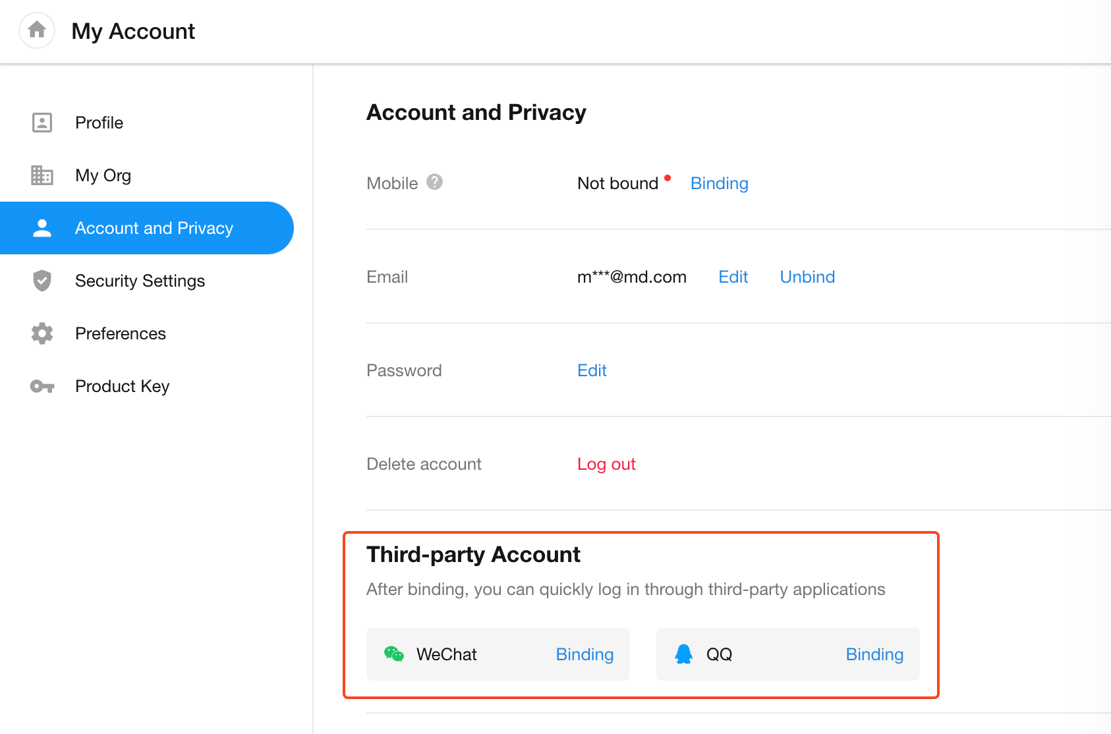Bind the WeChat account

(x=584, y=654)
